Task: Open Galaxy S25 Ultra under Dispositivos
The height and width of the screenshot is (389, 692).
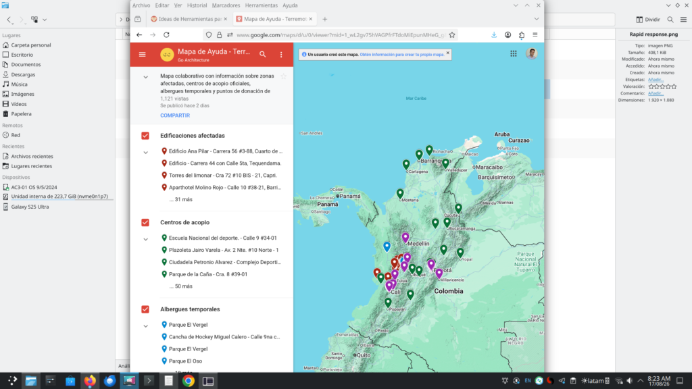Action: (x=30, y=207)
